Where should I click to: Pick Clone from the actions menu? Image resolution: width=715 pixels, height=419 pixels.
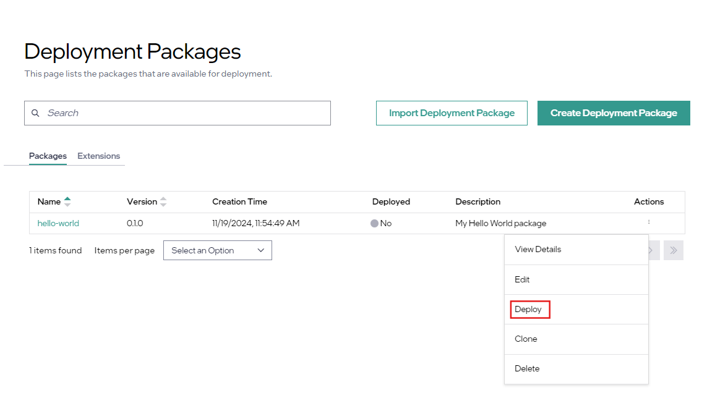tap(526, 339)
